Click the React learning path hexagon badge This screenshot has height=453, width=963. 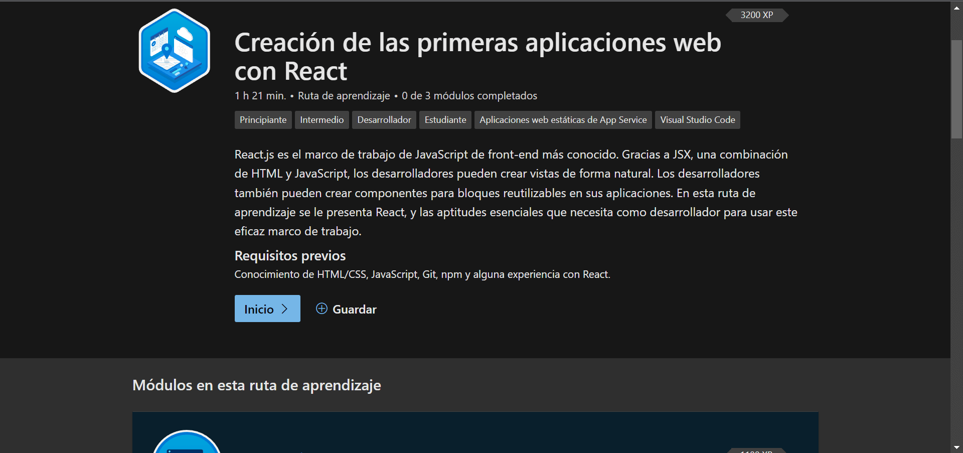point(174,51)
